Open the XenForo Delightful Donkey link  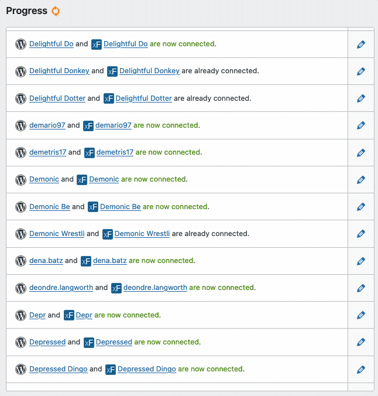pos(149,71)
